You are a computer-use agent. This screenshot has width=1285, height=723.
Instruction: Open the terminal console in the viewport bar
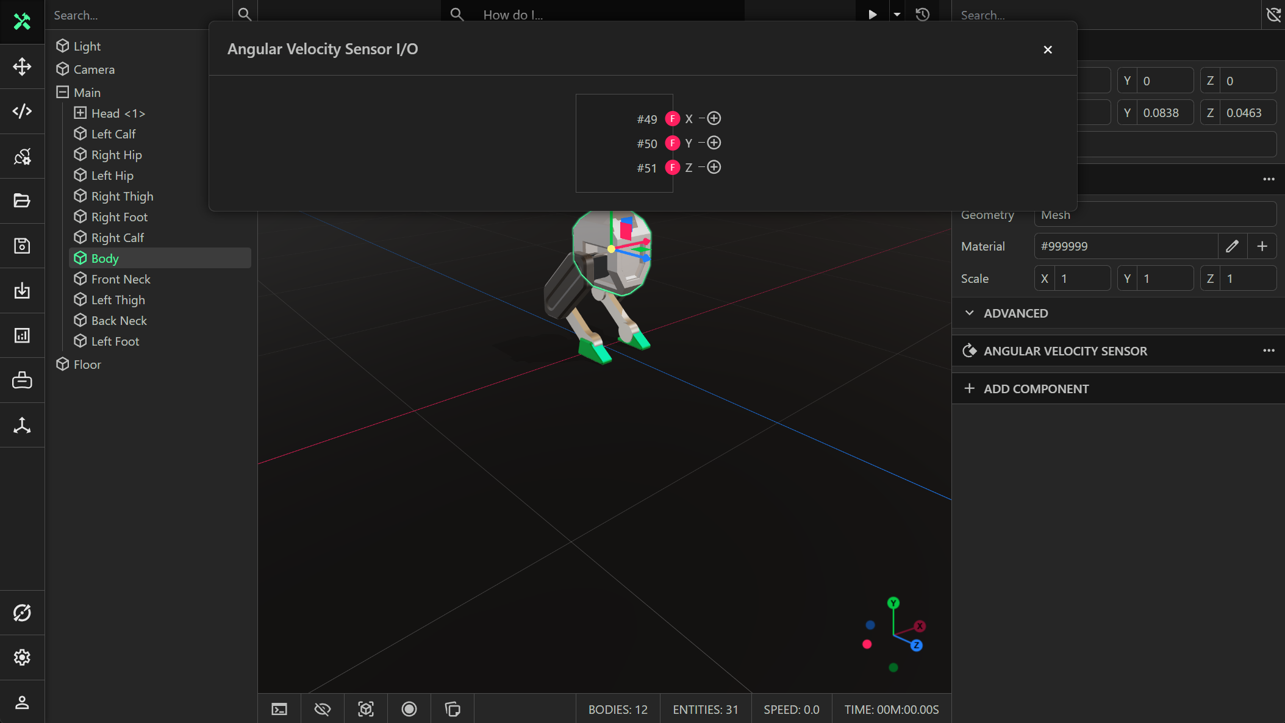pos(279,709)
